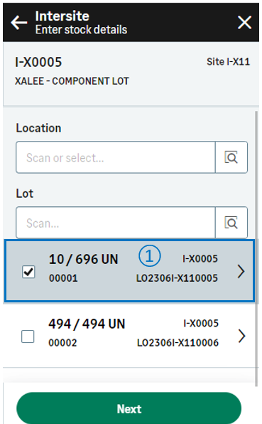Click the vertical scrollbar on the right

(x=256, y=249)
